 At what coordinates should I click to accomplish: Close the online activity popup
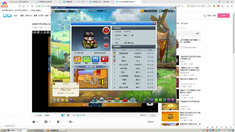(77, 84)
